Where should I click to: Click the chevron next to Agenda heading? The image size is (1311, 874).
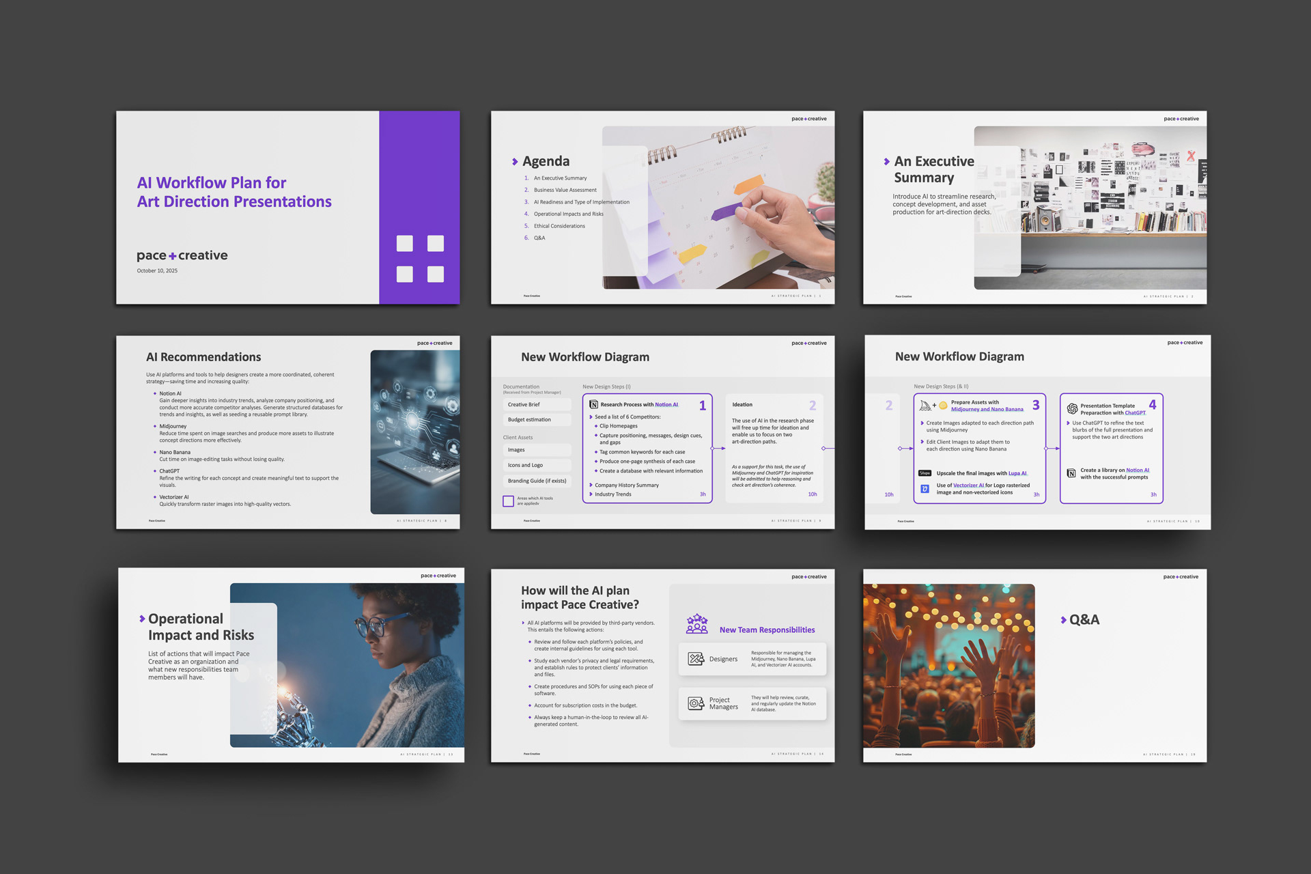click(515, 162)
